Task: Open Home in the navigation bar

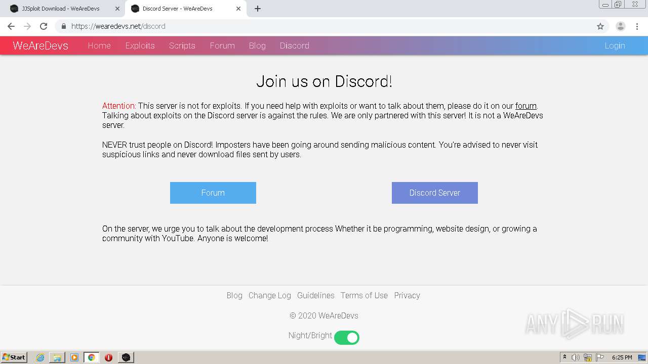Action: pos(99,45)
